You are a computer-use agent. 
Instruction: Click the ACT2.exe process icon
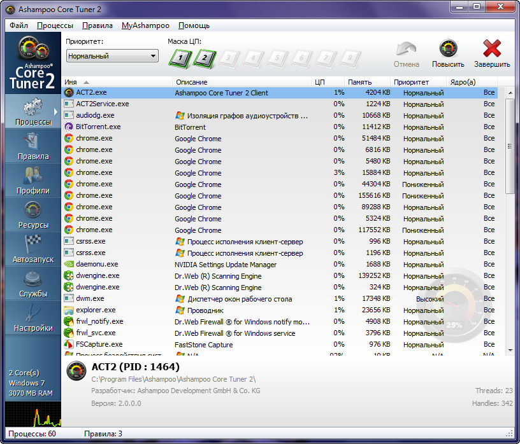[x=69, y=93]
